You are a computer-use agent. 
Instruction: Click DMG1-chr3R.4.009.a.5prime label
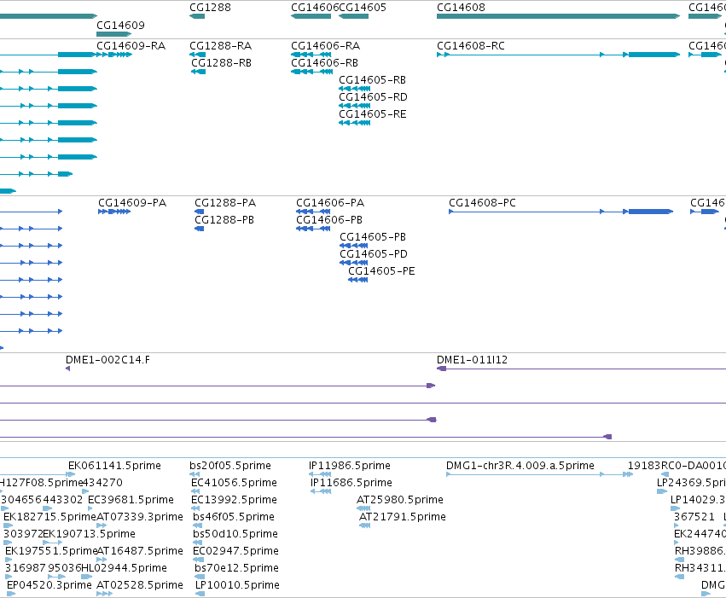(520, 465)
